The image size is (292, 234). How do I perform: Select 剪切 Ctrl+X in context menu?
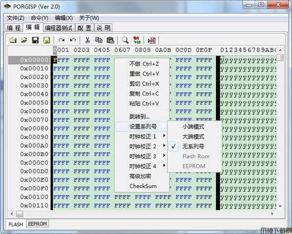coord(142,84)
